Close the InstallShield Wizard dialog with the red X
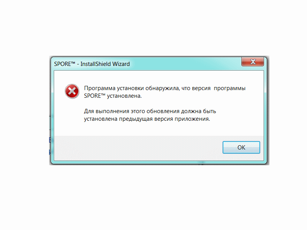 click(x=253, y=62)
